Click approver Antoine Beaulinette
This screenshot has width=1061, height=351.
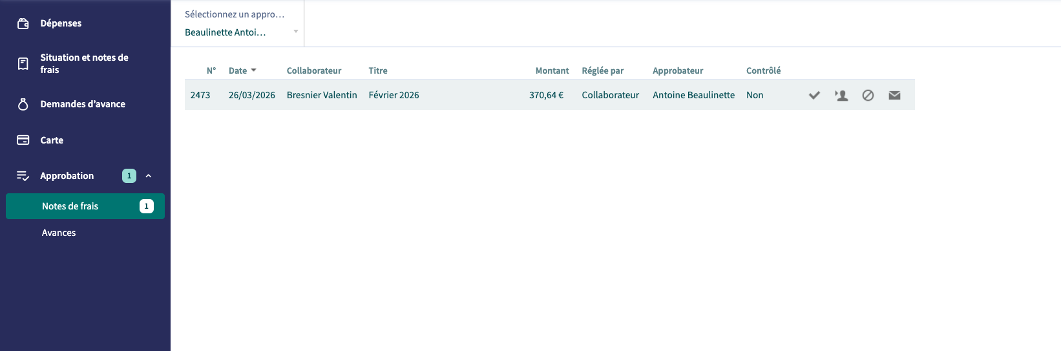click(x=694, y=95)
